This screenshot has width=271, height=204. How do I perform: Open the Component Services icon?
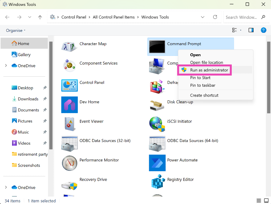(x=69, y=66)
